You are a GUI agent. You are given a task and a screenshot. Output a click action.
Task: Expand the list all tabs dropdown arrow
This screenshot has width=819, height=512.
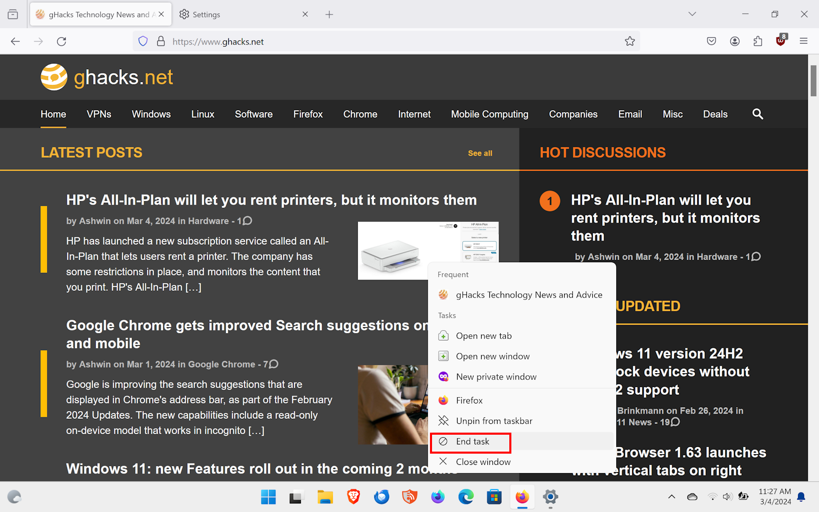coord(692,14)
